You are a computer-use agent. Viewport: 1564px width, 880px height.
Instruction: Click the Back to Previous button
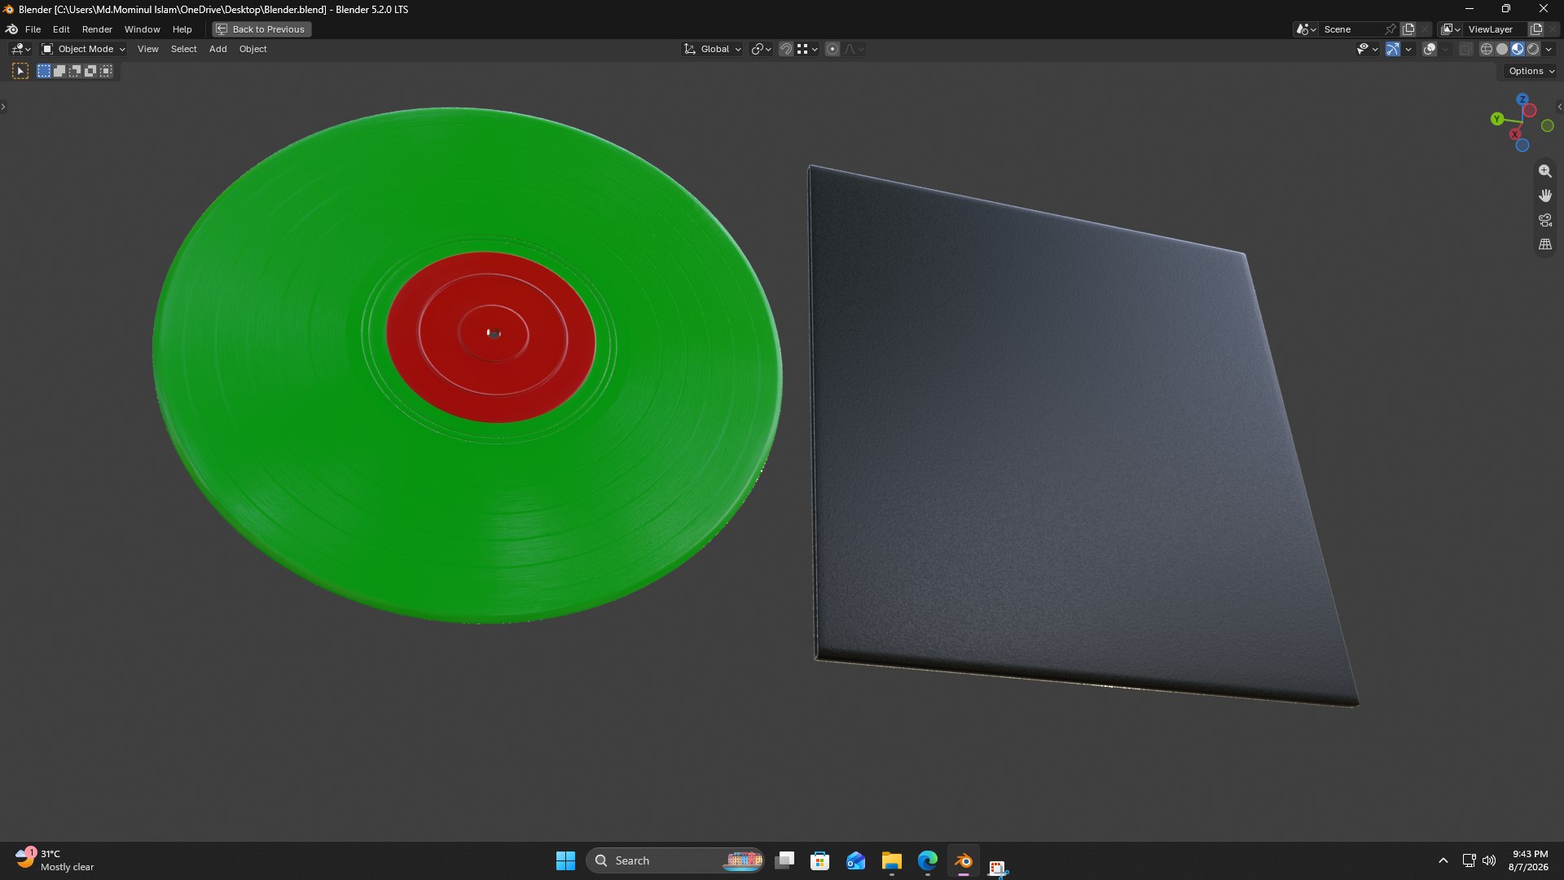click(x=261, y=29)
